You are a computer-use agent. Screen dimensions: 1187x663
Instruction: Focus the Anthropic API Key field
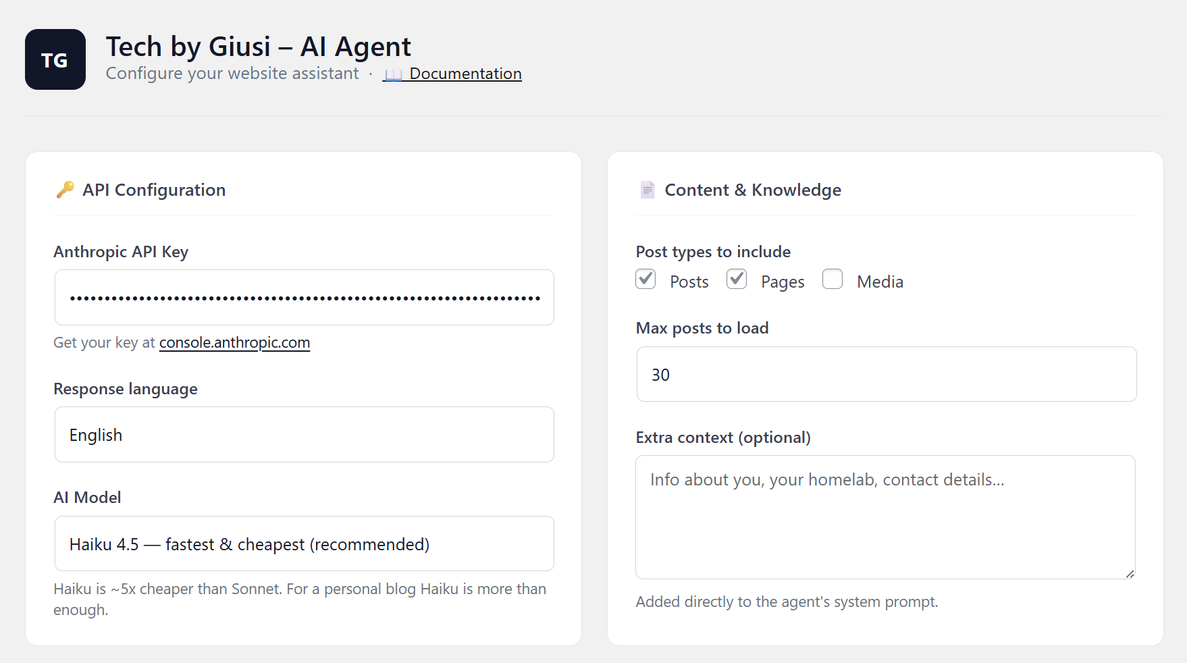[304, 298]
